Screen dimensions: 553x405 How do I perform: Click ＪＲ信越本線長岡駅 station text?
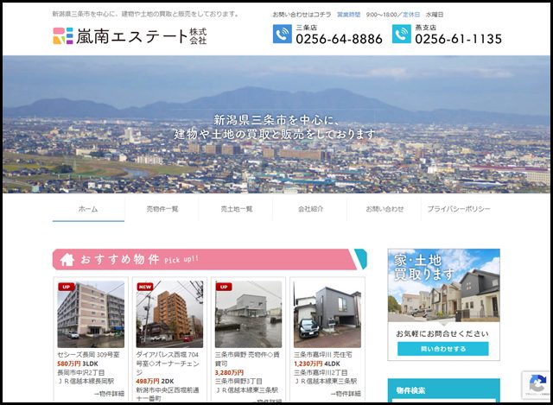pyautogui.click(x=86, y=381)
